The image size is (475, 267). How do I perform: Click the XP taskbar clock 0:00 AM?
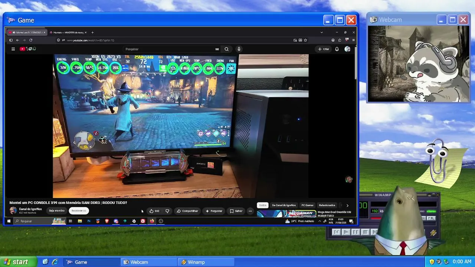pos(462,262)
